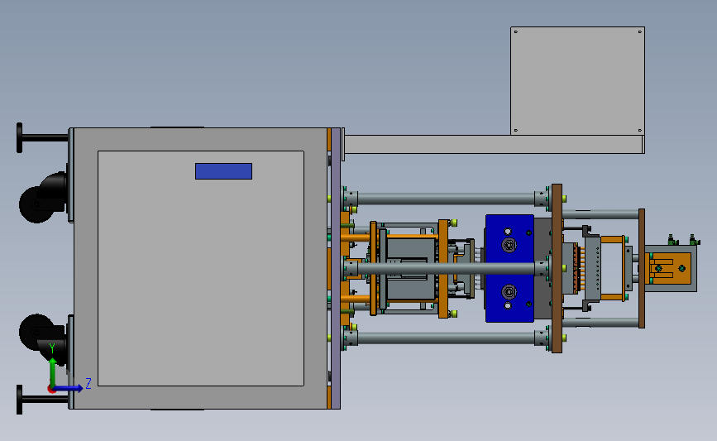Image resolution: width=717 pixels, height=441 pixels.
Task: Select the cabinet's large inner door panel
Action: click(x=201, y=269)
